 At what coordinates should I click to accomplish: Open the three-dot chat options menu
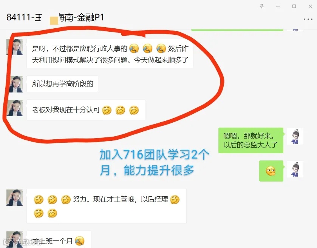click(308, 19)
